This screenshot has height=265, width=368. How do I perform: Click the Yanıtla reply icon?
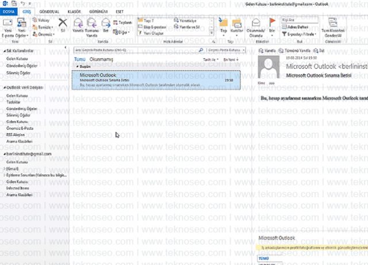(78, 25)
